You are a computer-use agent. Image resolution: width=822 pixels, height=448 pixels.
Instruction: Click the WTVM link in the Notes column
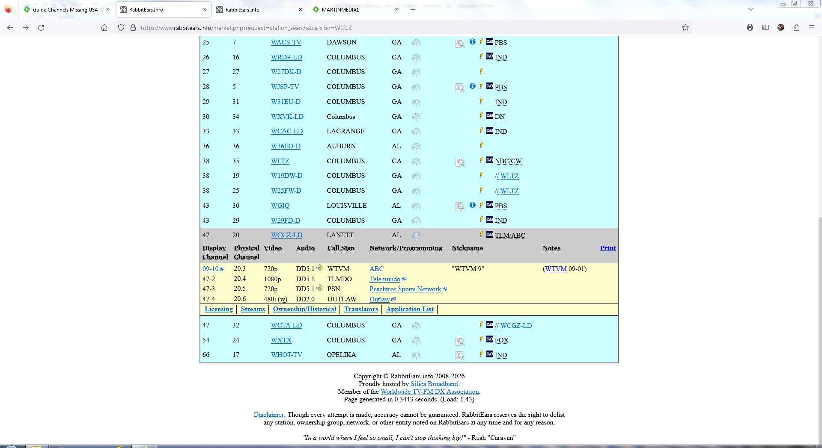(556, 269)
